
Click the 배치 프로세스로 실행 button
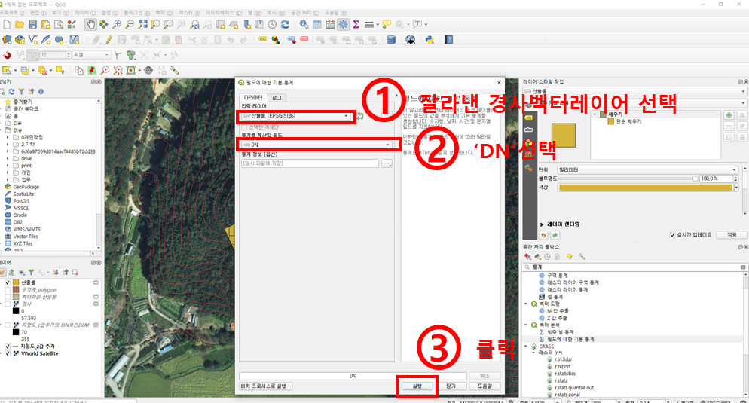tap(265, 386)
